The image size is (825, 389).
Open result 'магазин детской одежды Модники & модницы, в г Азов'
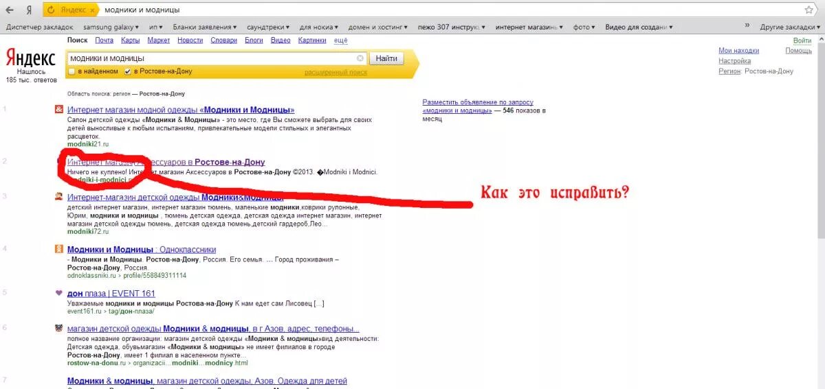(x=213, y=329)
